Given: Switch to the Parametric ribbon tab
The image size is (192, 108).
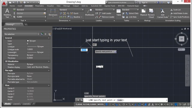Looking at the screenshot, I should [40, 6].
